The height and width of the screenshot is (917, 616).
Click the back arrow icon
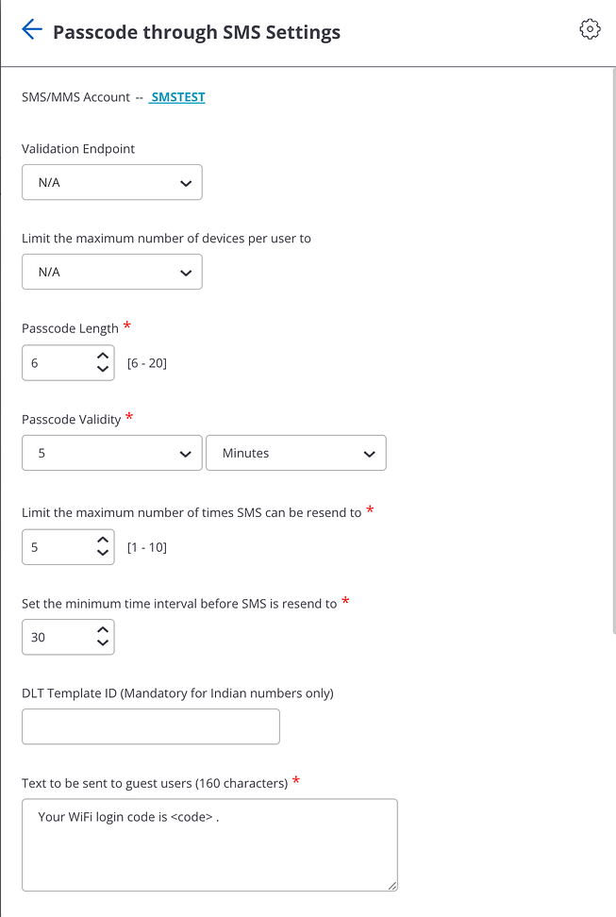click(32, 29)
